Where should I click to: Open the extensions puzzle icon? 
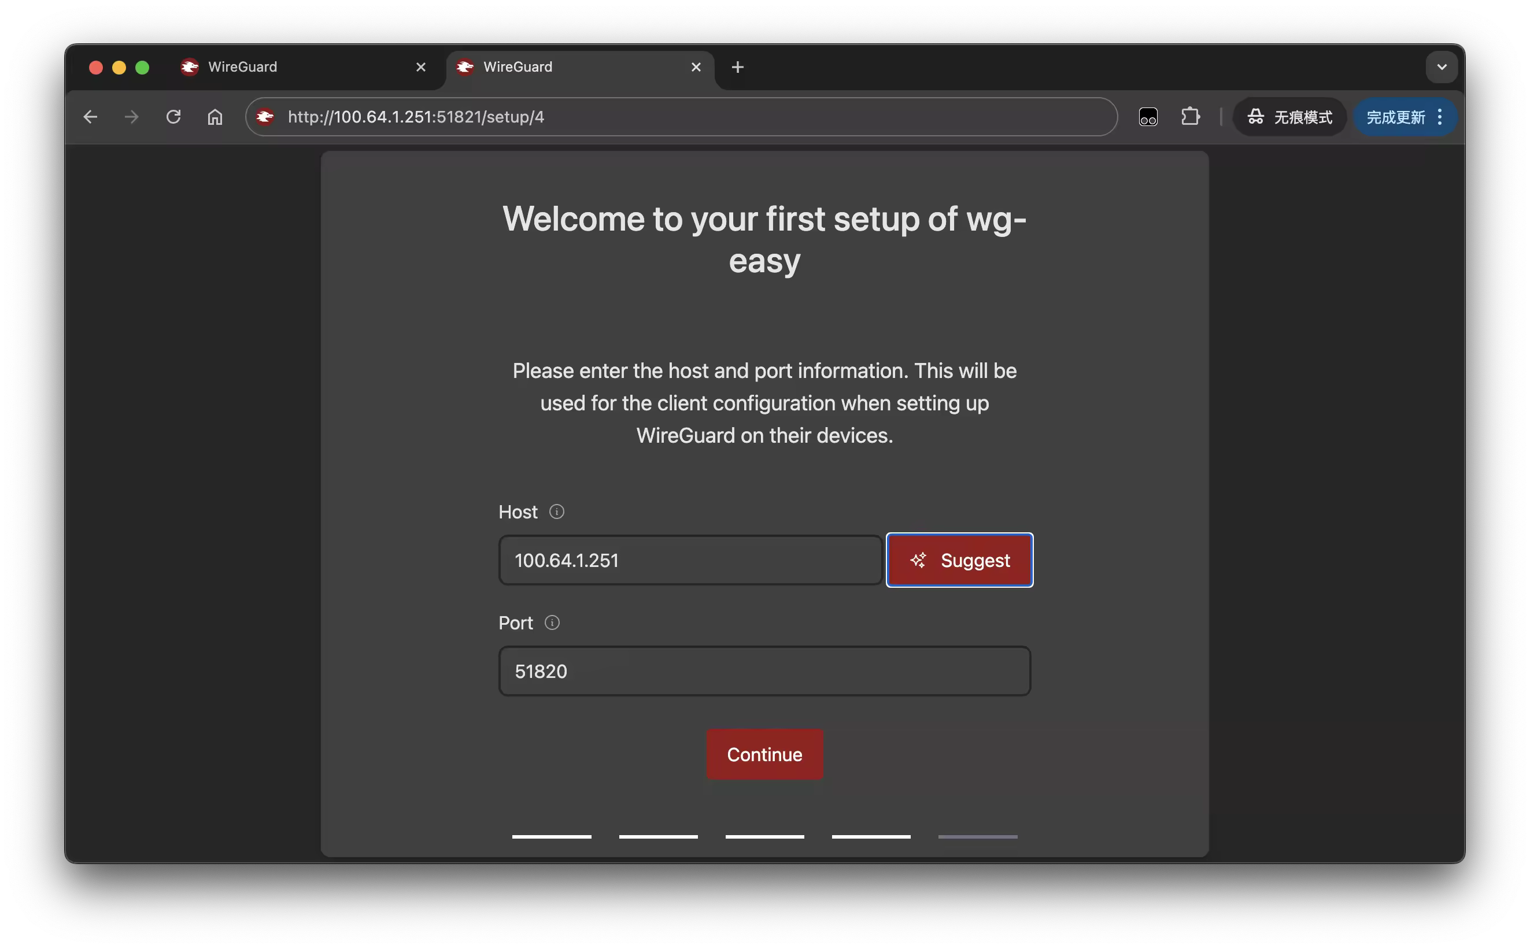[x=1190, y=117]
